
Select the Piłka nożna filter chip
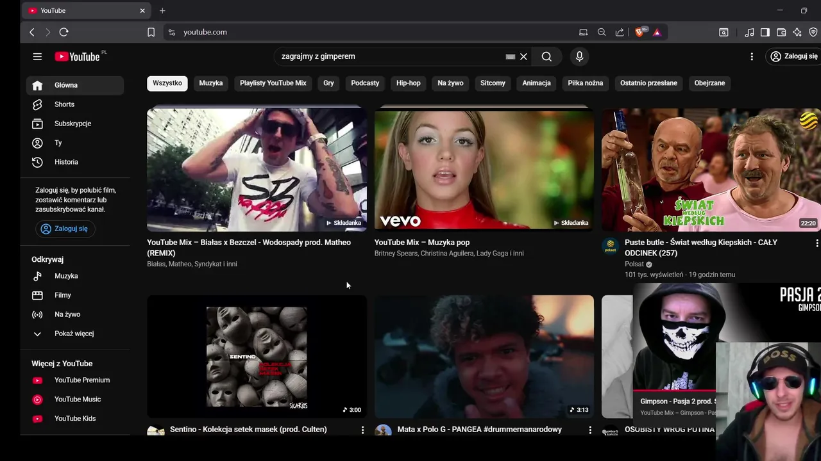[x=585, y=83]
